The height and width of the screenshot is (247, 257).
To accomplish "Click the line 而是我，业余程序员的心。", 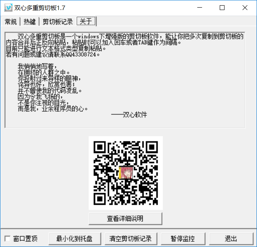I will coord(53,109).
